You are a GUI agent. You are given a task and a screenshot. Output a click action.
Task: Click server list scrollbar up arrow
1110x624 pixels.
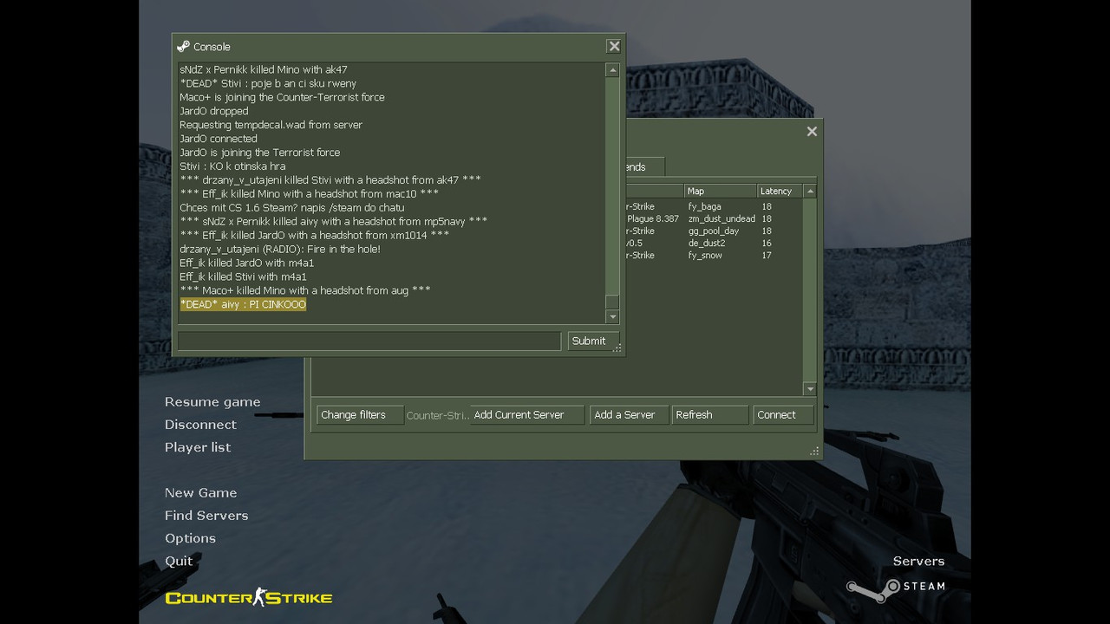click(810, 192)
